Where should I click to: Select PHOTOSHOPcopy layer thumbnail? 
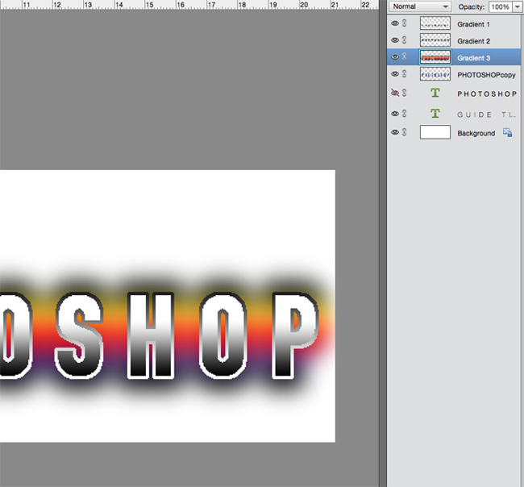pyautogui.click(x=435, y=74)
